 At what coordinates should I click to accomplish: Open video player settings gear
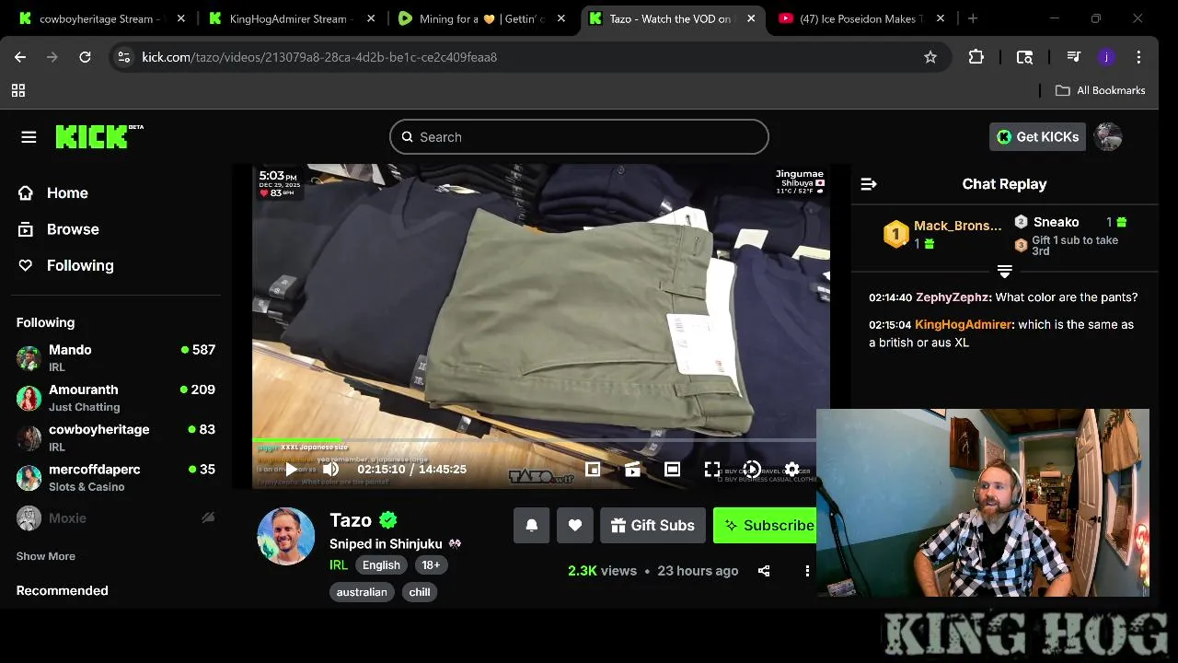click(791, 470)
